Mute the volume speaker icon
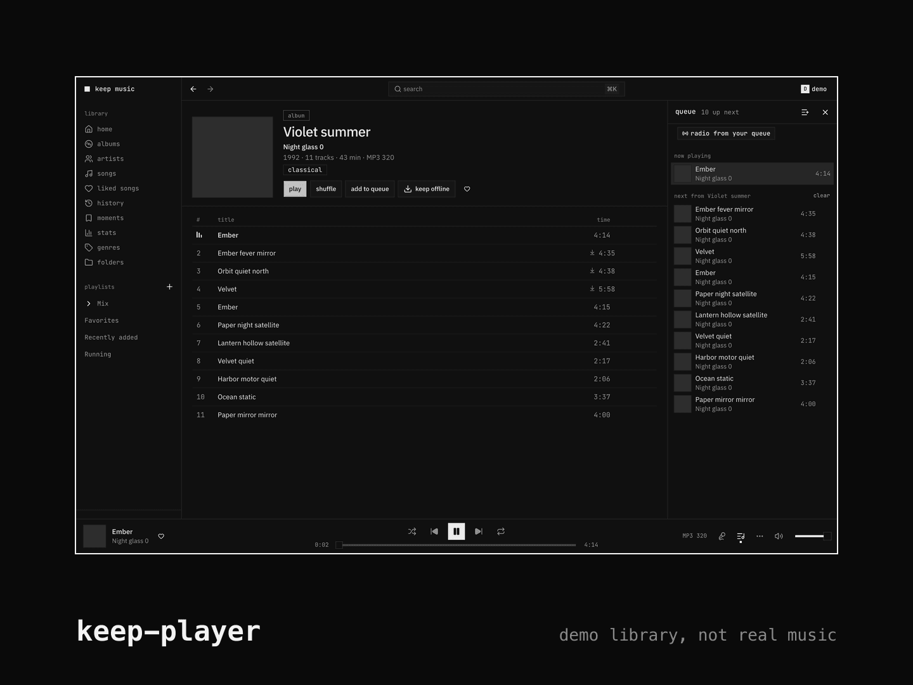The width and height of the screenshot is (913, 685). pos(779,536)
